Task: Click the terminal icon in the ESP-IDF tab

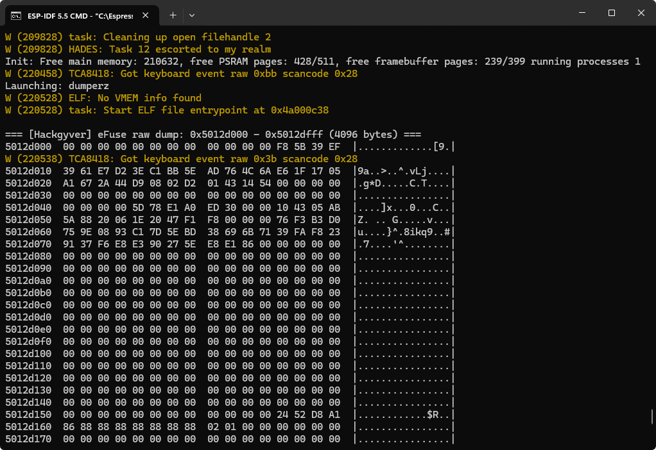Action: (x=16, y=15)
